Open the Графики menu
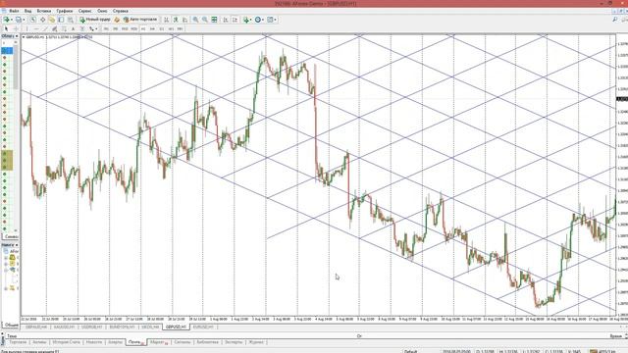Viewport: 628px width, 353px height. click(65, 11)
